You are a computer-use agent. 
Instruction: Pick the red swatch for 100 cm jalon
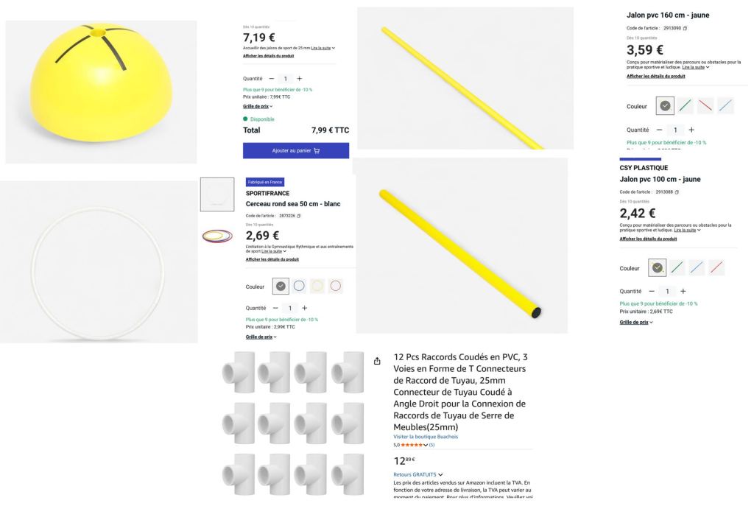(x=716, y=268)
